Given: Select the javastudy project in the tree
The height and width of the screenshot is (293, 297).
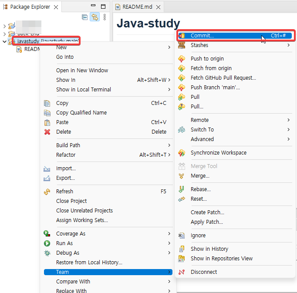Looking at the screenshot, I should [x=48, y=41].
